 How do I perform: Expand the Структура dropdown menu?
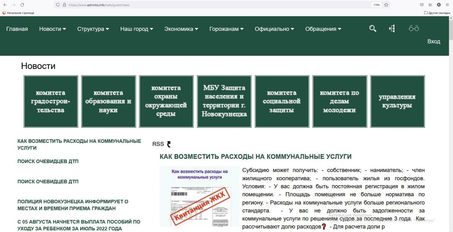[x=93, y=29]
